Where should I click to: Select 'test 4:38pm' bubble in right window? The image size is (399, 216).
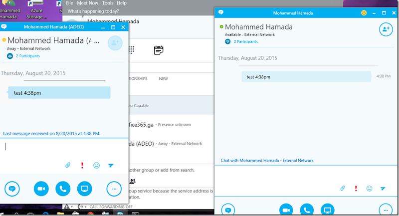pyautogui.click(x=306, y=77)
